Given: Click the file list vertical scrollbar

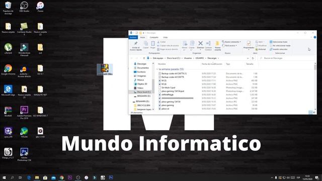Looking at the screenshot, I should pos(315,86).
